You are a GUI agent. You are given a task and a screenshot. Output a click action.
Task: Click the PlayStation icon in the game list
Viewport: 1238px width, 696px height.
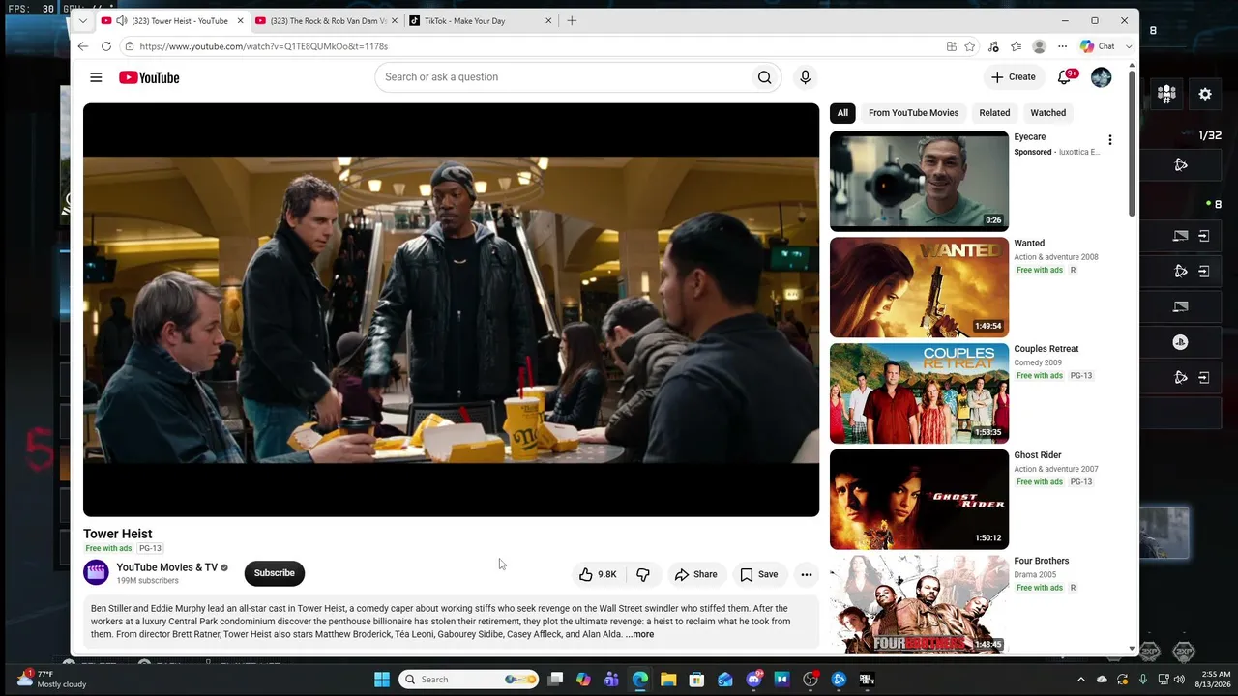click(x=1180, y=342)
